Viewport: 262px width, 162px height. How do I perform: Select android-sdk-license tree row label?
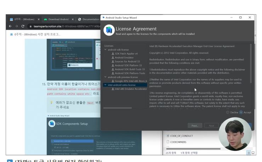click(118, 50)
